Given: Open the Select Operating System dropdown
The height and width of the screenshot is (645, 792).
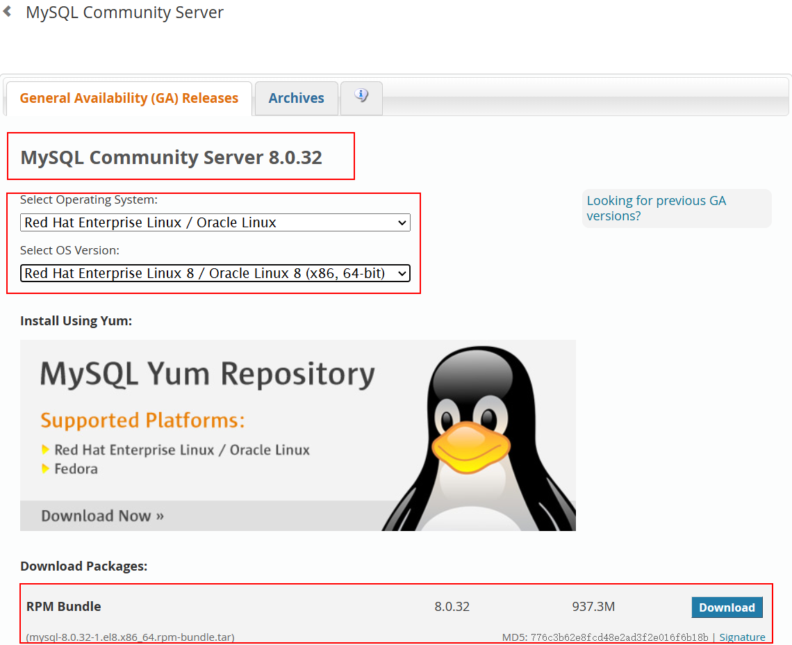Looking at the screenshot, I should (215, 222).
